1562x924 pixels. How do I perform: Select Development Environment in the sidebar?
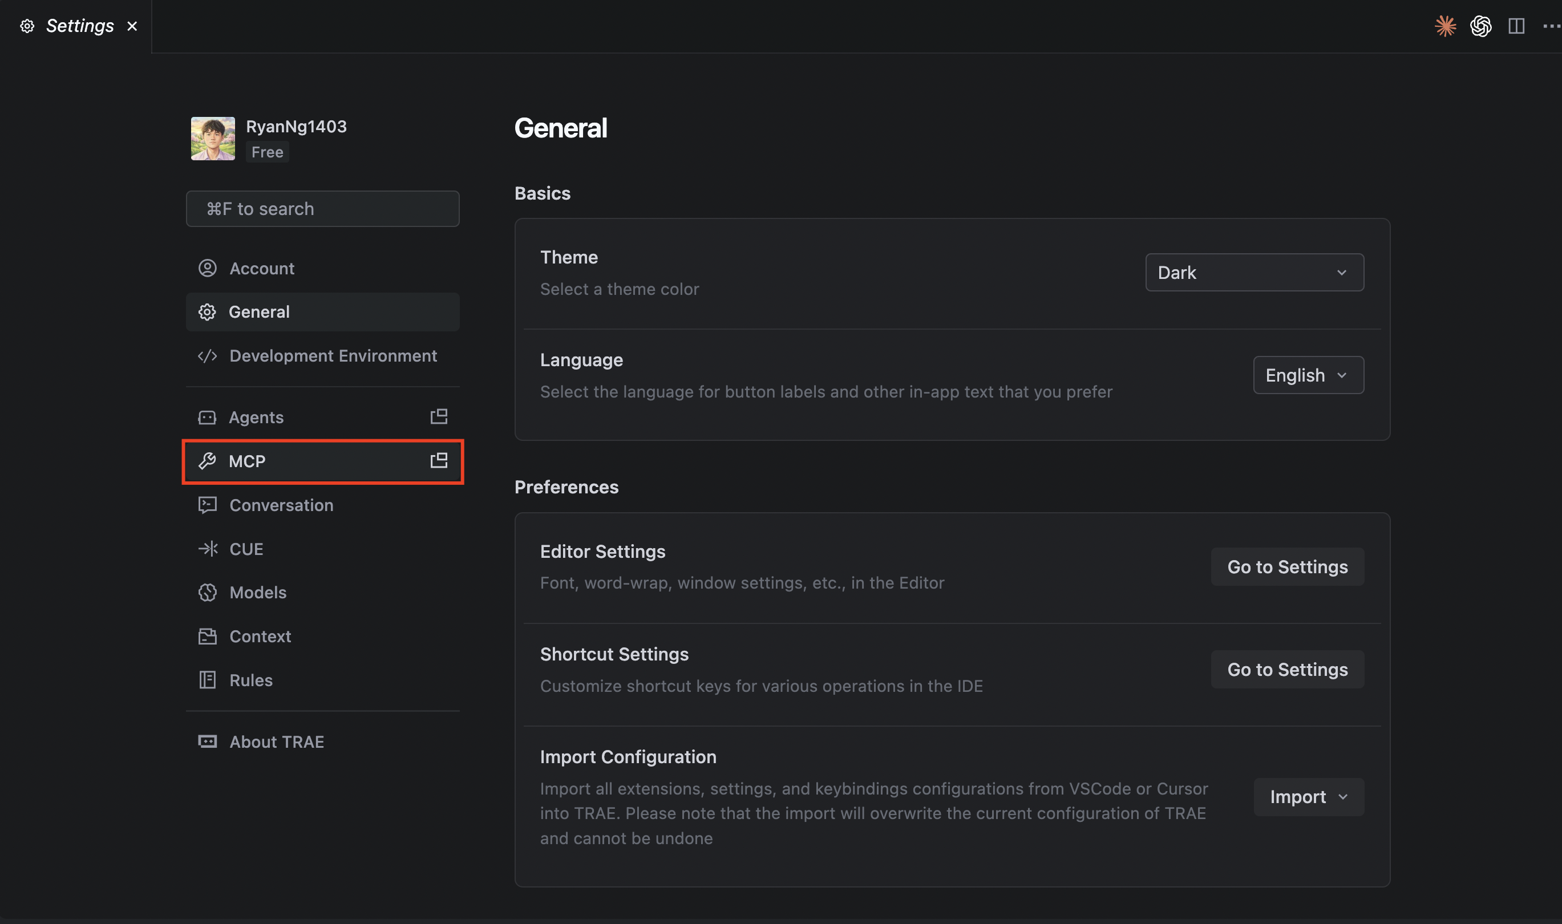[x=333, y=355]
